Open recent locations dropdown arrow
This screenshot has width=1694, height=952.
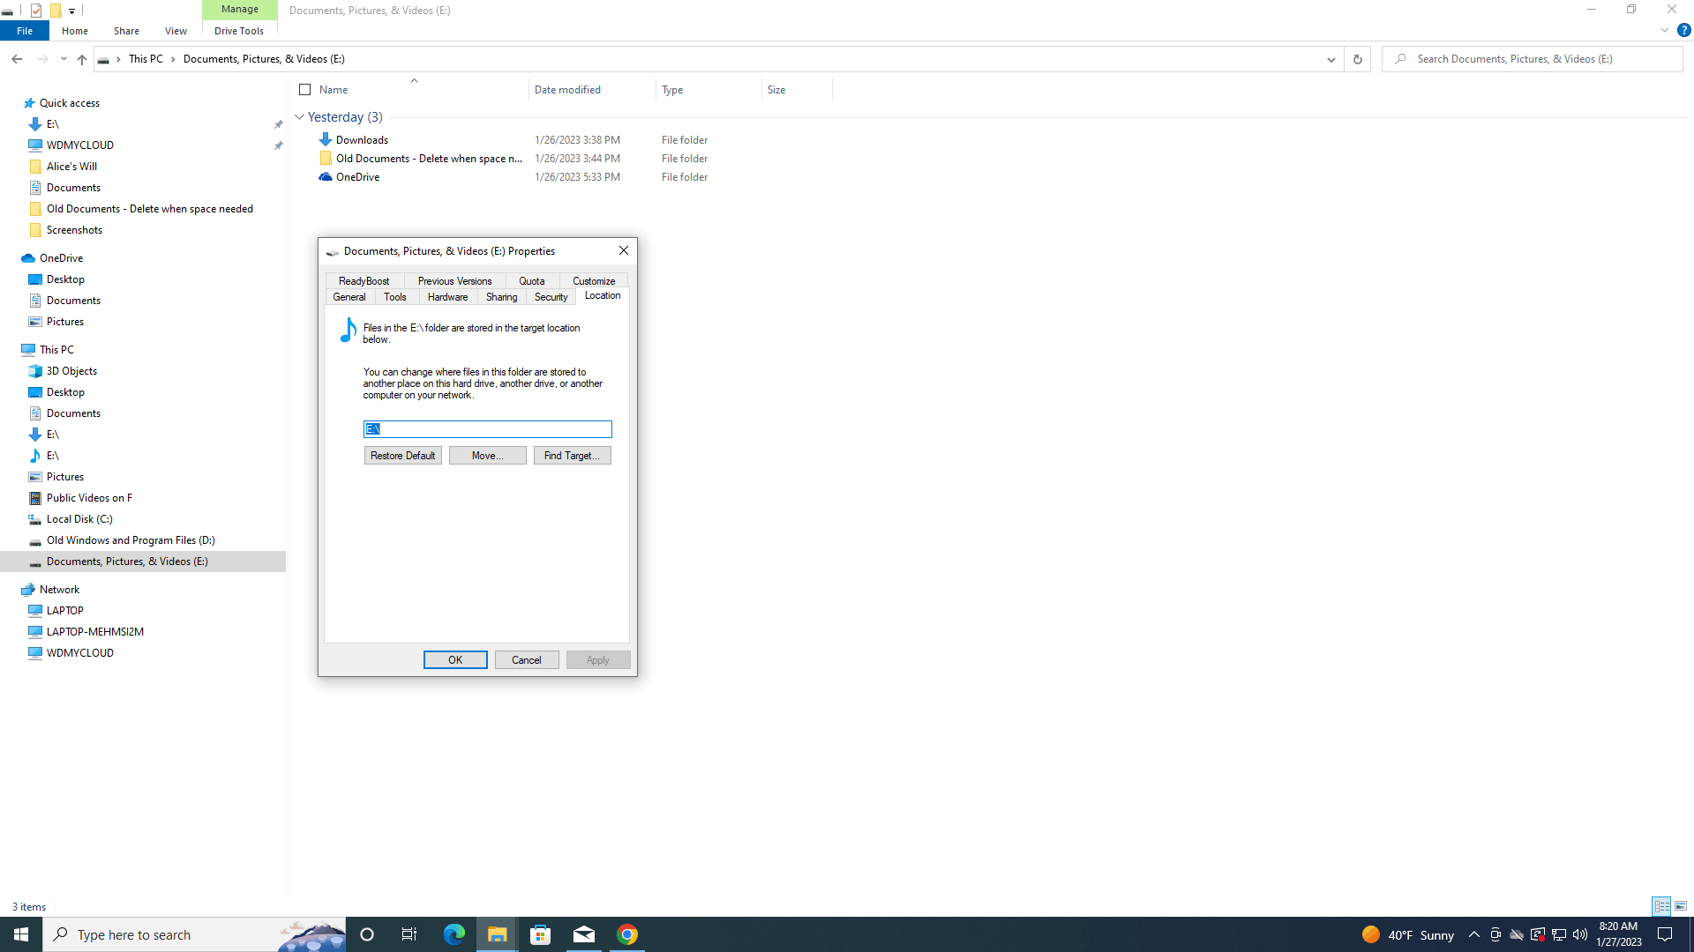point(64,59)
